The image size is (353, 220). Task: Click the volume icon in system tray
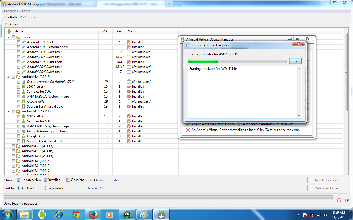pos(325,215)
